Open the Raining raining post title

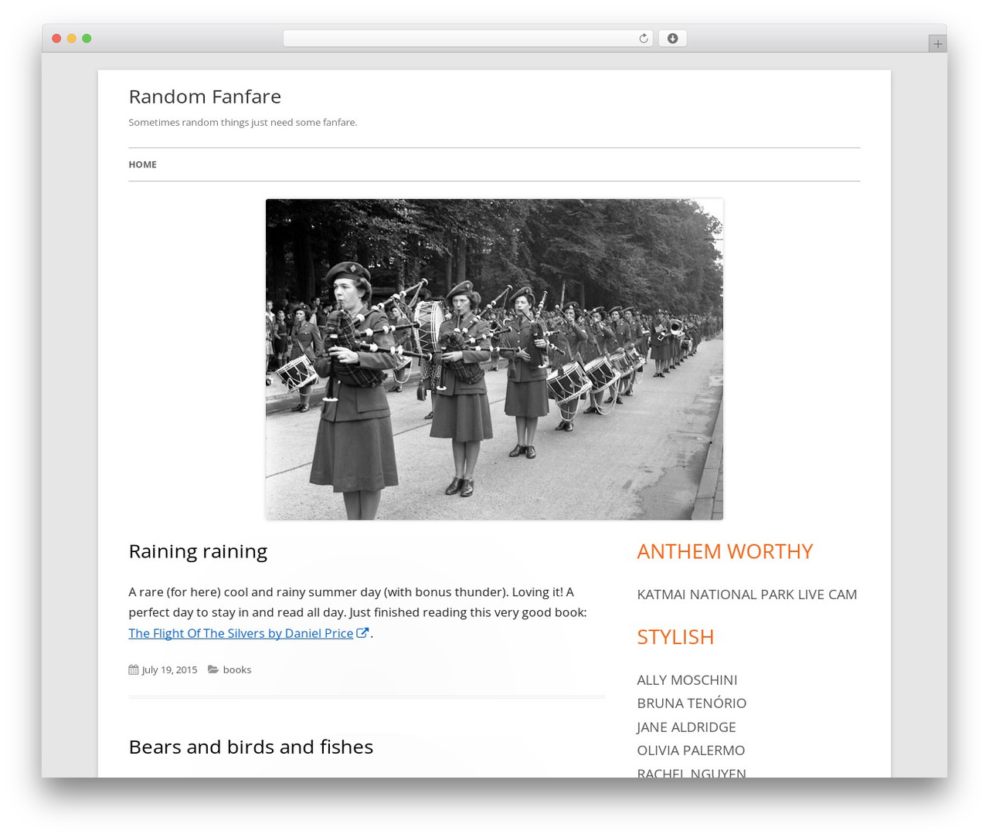[198, 551]
